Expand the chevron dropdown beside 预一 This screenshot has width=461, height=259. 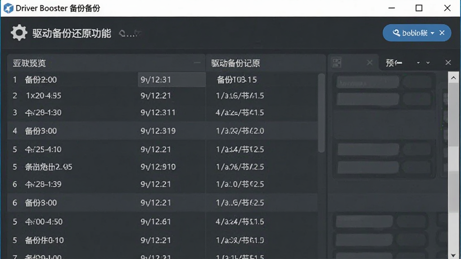(428, 63)
